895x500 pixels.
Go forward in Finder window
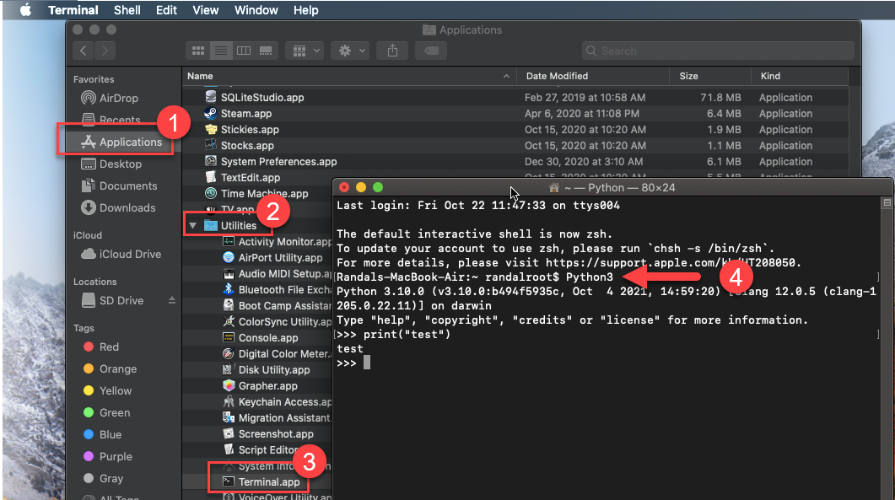tap(105, 51)
